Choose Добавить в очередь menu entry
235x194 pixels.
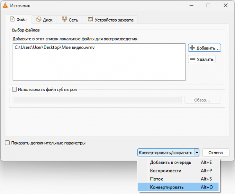click(x=178, y=163)
